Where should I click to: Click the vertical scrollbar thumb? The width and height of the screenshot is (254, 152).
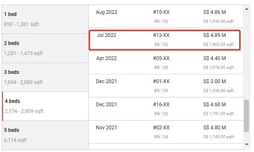[246, 116]
